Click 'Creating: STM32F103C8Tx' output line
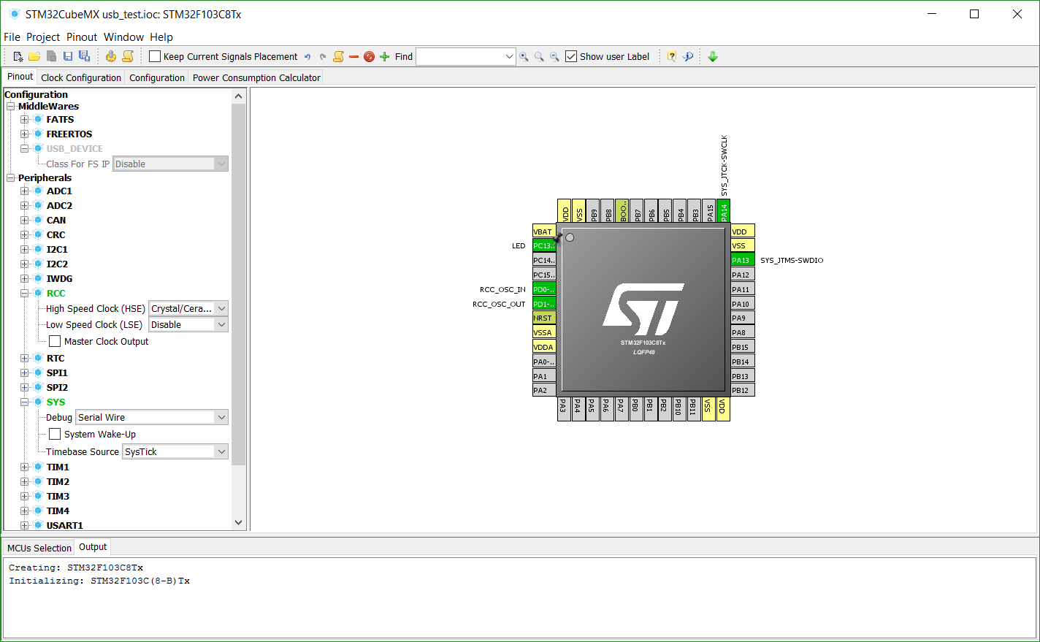Image resolution: width=1040 pixels, height=642 pixels. click(76, 568)
